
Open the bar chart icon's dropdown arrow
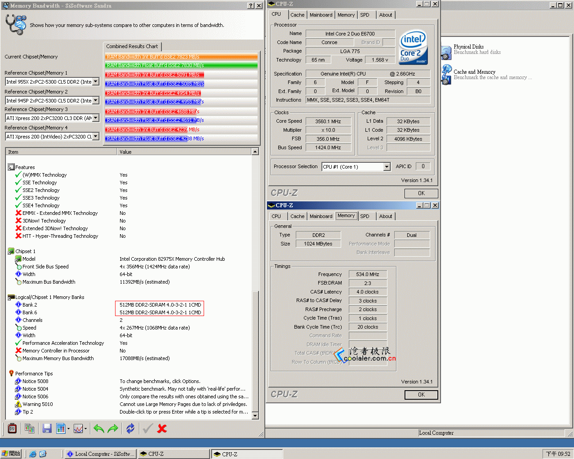click(x=68, y=428)
